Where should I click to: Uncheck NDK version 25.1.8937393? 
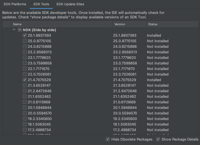coord(25,35)
